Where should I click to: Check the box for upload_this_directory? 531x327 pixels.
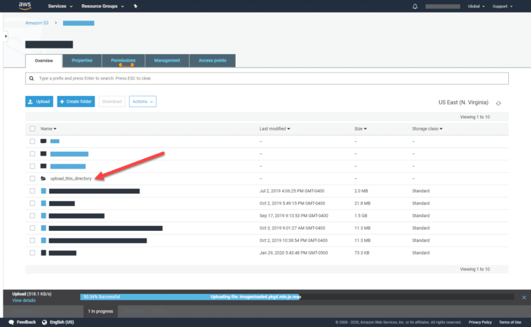(x=32, y=178)
